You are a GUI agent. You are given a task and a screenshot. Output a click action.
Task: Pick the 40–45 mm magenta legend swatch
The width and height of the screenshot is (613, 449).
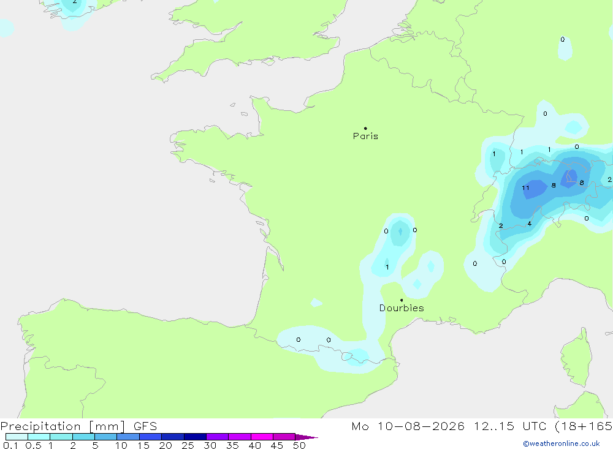262,437
